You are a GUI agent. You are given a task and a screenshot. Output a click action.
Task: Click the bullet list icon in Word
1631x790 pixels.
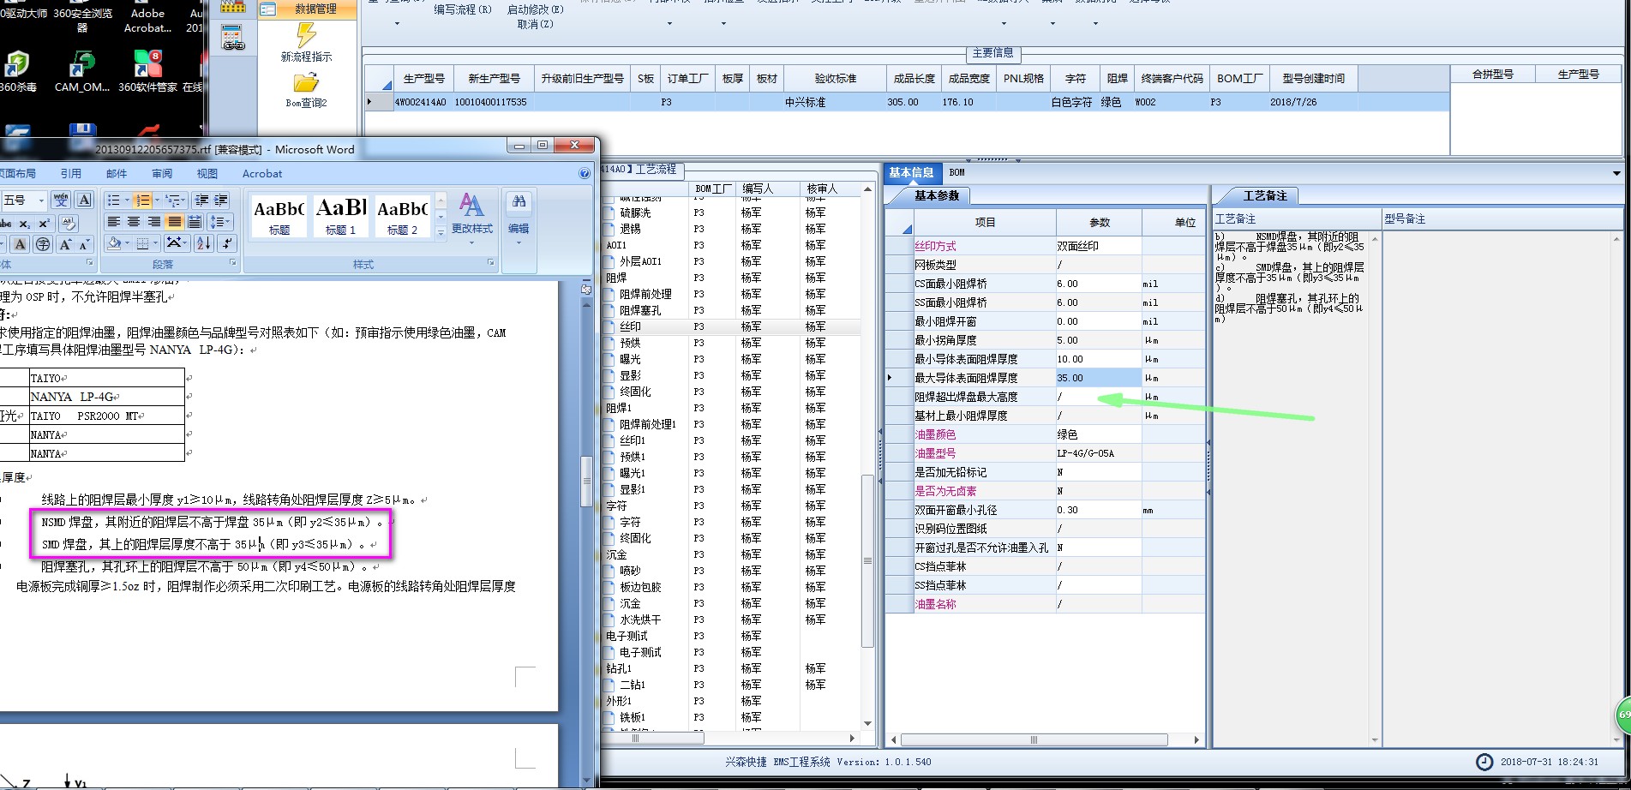pos(113,200)
